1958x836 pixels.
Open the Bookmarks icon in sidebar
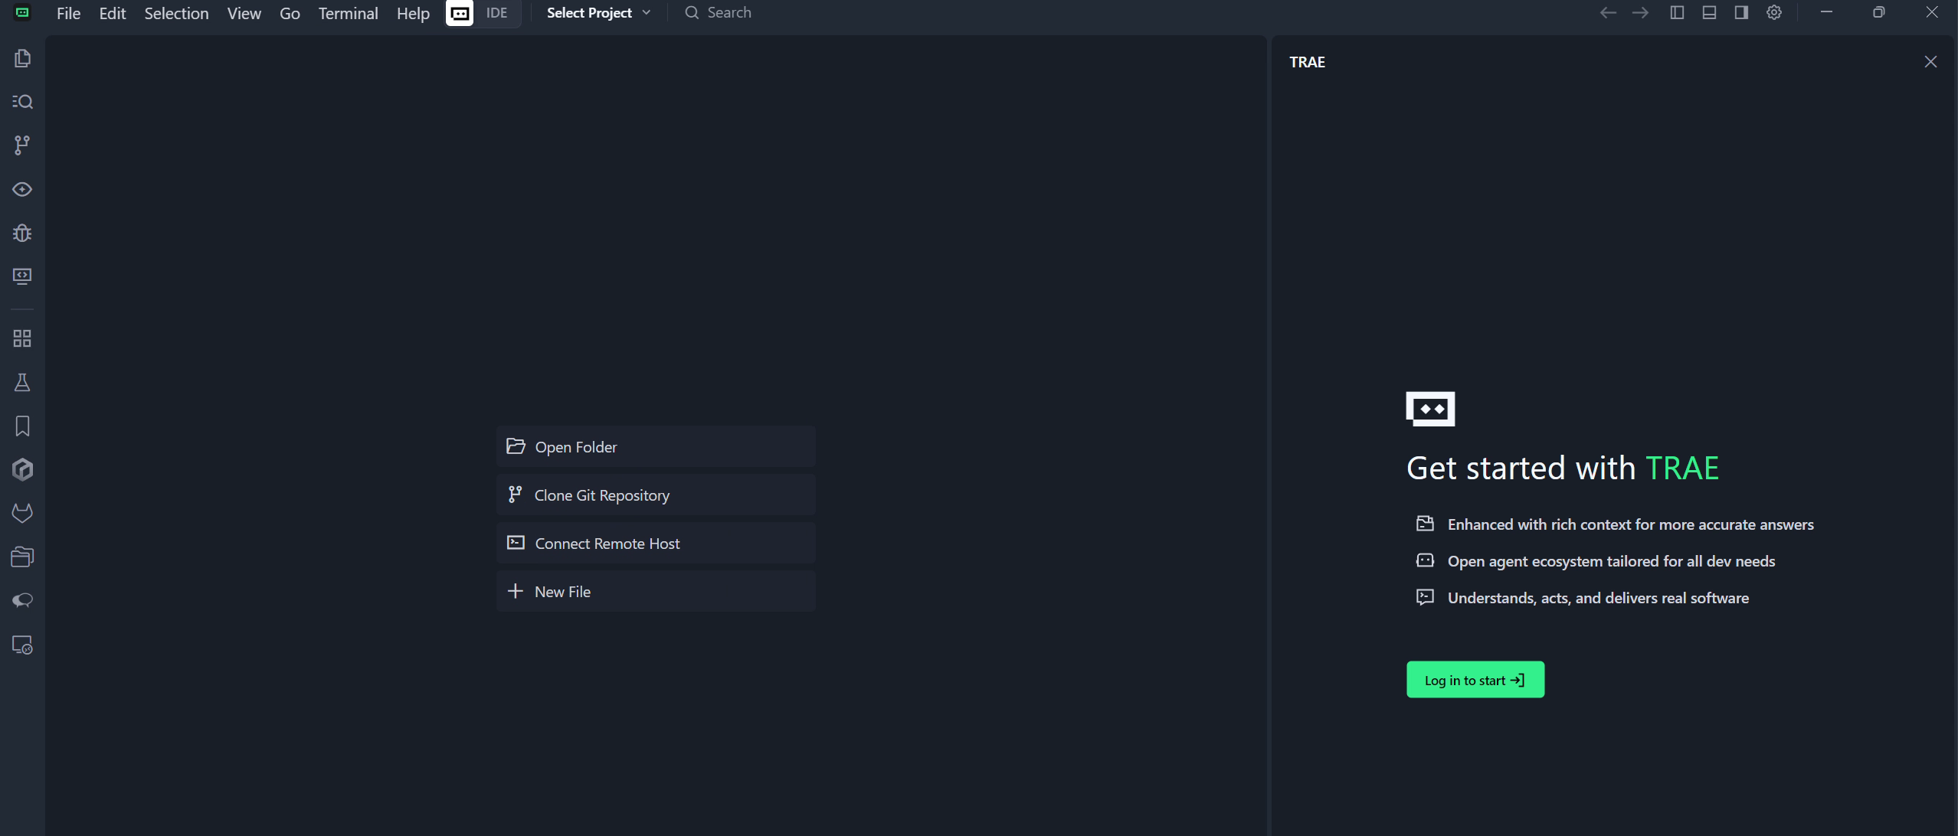coord(22,426)
